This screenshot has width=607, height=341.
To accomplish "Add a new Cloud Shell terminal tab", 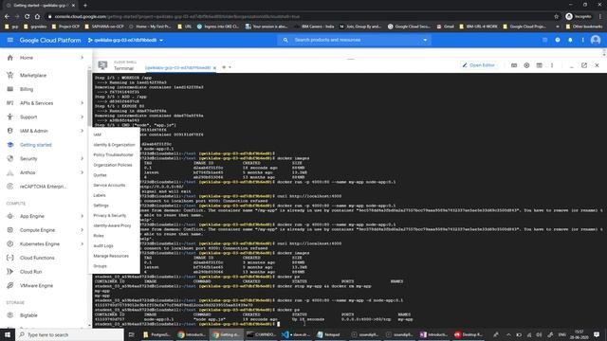I will (224, 67).
